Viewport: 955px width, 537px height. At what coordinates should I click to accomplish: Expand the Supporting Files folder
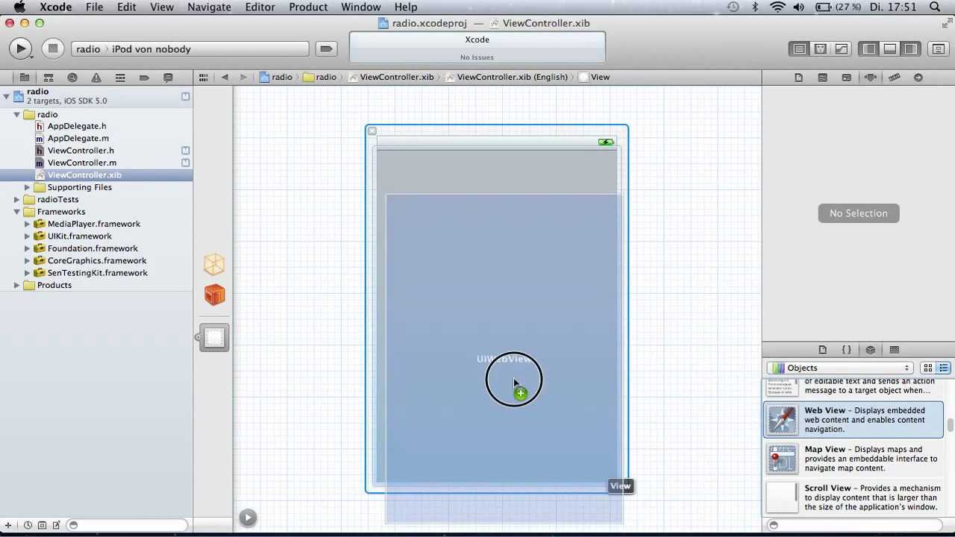[27, 187]
